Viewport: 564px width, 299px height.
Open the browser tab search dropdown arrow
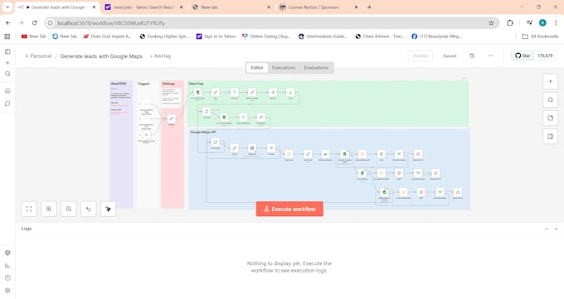pos(7,7)
